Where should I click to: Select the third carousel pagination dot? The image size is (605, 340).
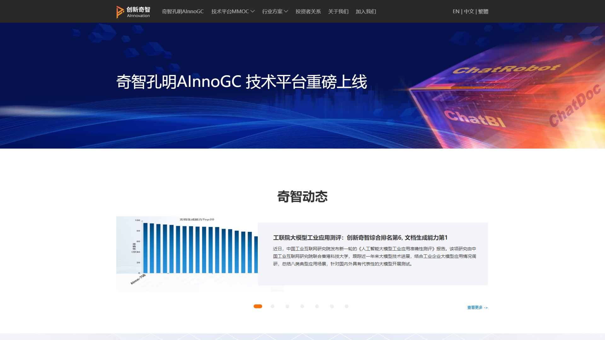(287, 306)
